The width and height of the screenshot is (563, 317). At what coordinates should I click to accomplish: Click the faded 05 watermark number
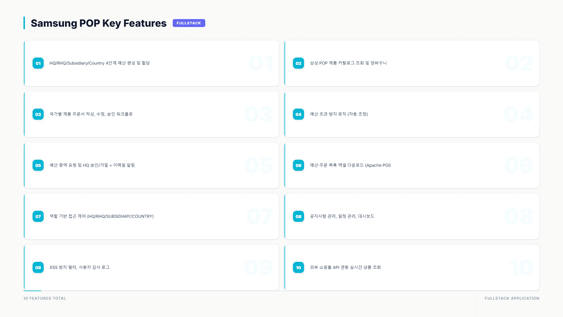[x=258, y=165]
